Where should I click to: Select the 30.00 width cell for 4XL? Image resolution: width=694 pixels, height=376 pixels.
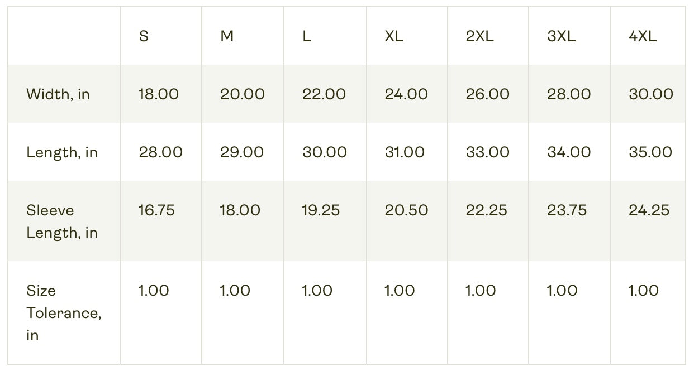coord(650,94)
